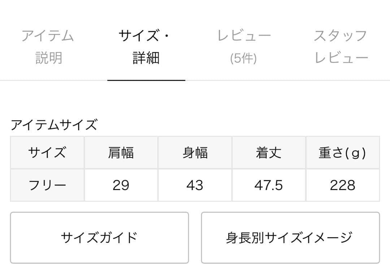Click the size chart table area
Screen dimensions: 390x264
[x=195, y=169]
